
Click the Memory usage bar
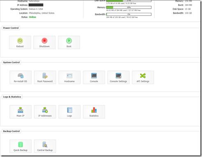[x=129, y=7]
